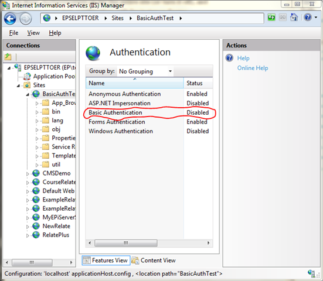The height and width of the screenshot is (281, 323).
Task: Sort by the Name column header
Action: (x=135, y=83)
